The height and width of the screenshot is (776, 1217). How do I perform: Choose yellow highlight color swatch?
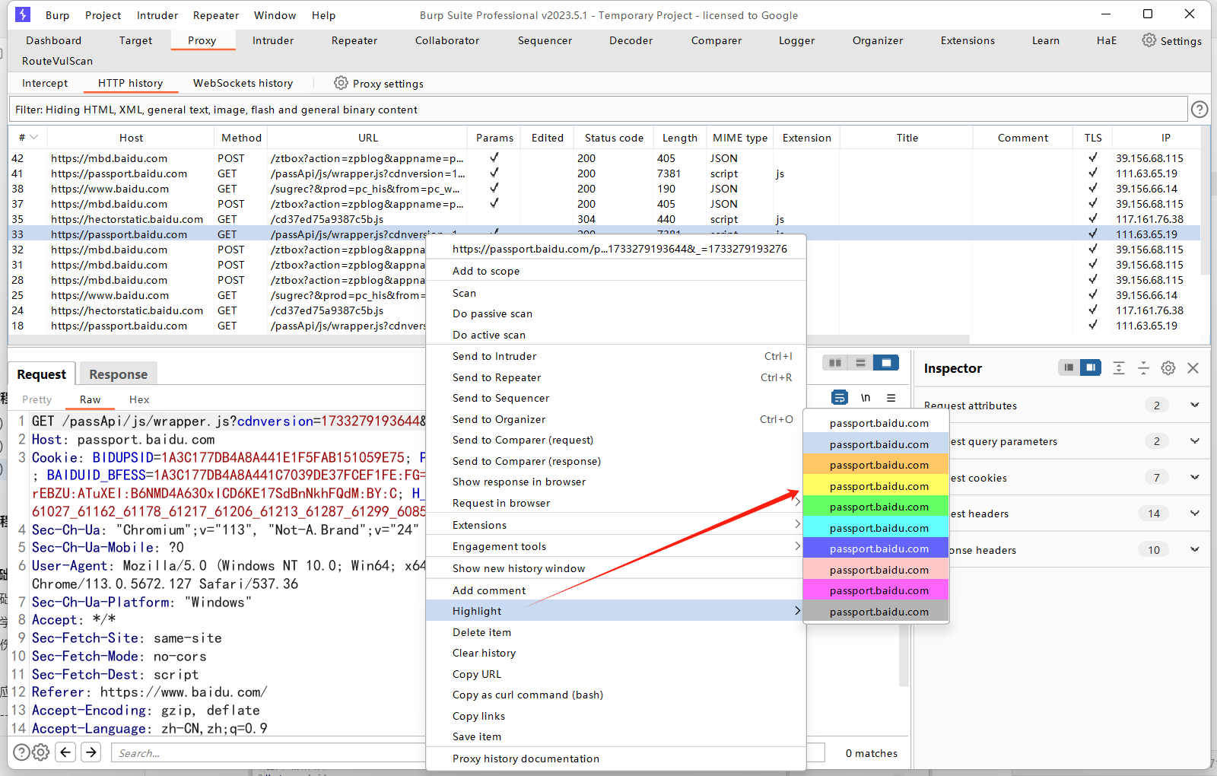[x=876, y=486]
